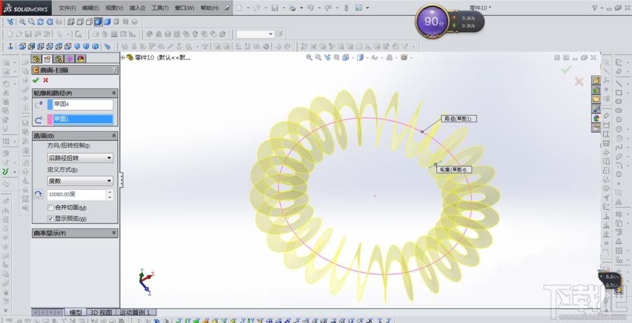Viewport: 632px width, 323px height.
Task: Click the print icon in title toolbar
Action: pyautogui.click(x=293, y=8)
